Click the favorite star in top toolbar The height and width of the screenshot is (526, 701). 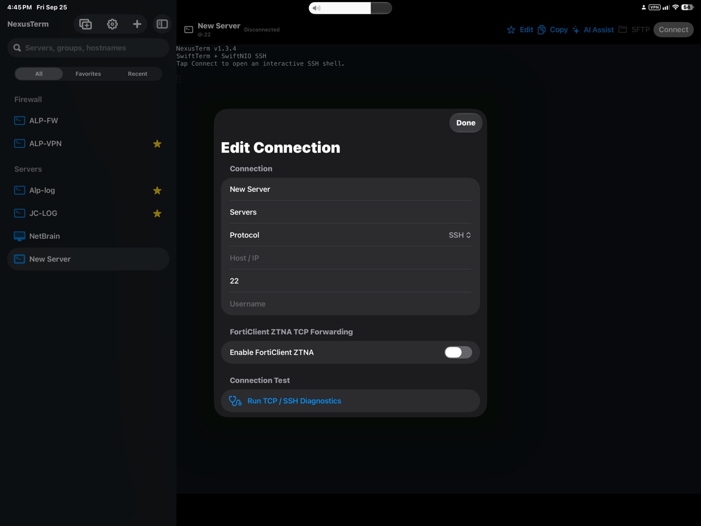pos(511,30)
